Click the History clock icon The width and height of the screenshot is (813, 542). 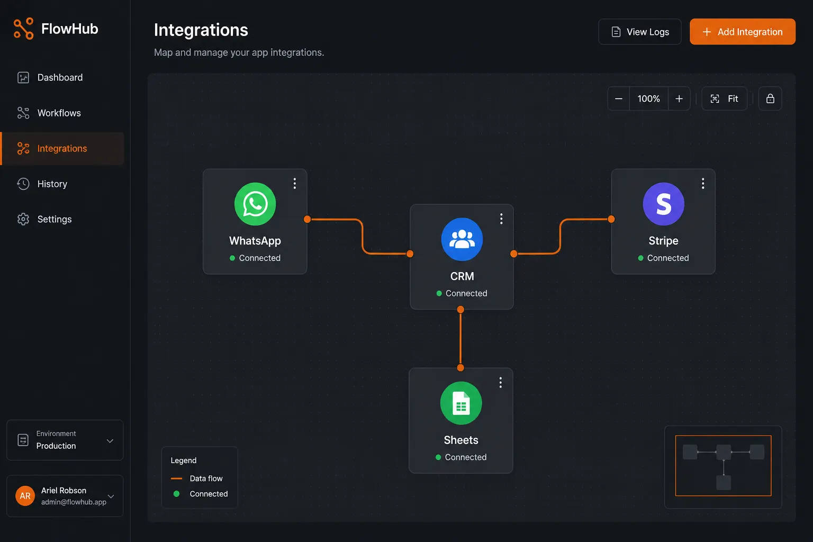(23, 184)
